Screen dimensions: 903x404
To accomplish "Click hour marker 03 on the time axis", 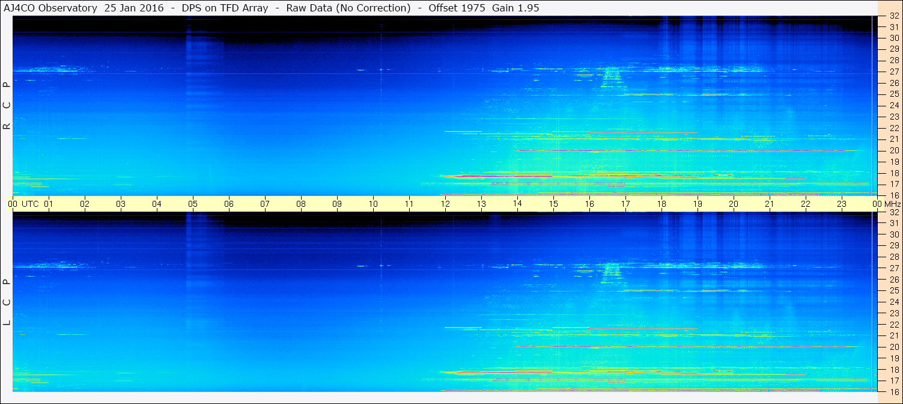I will coord(121,204).
